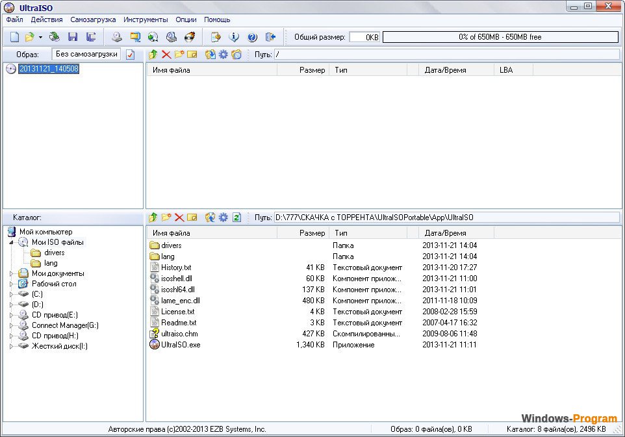Click the yellow label icon in image pane toolbar
The width and height of the screenshot is (625, 437).
tap(192, 55)
